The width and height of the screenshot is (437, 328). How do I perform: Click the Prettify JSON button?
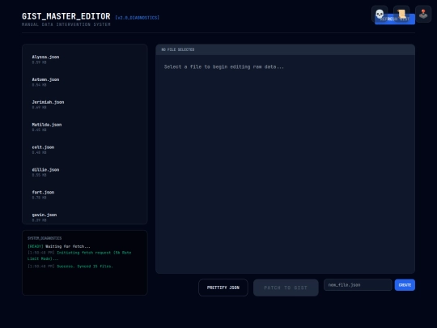point(223,288)
